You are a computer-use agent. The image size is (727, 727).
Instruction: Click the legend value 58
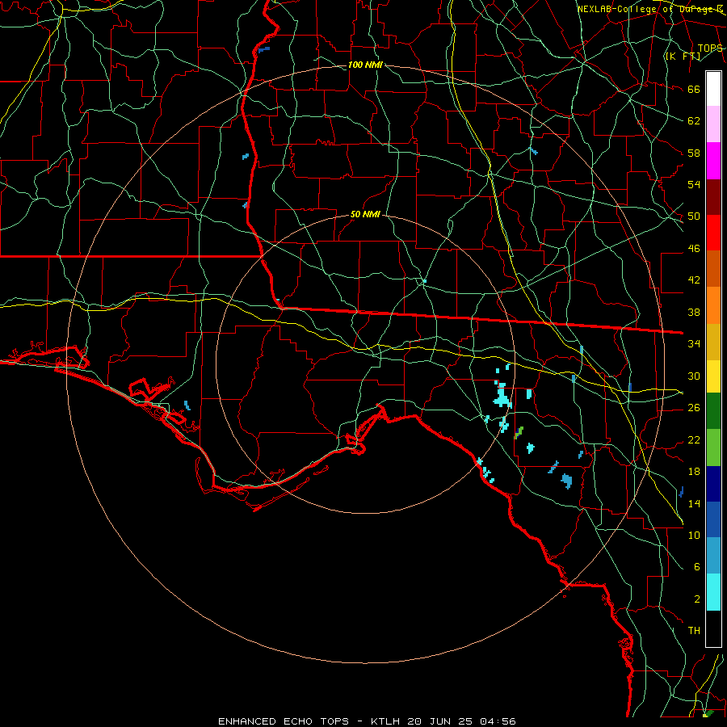coord(694,153)
